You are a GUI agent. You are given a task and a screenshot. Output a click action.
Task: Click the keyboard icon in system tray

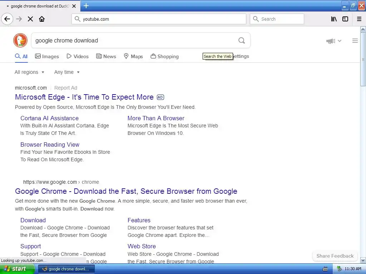325,269
